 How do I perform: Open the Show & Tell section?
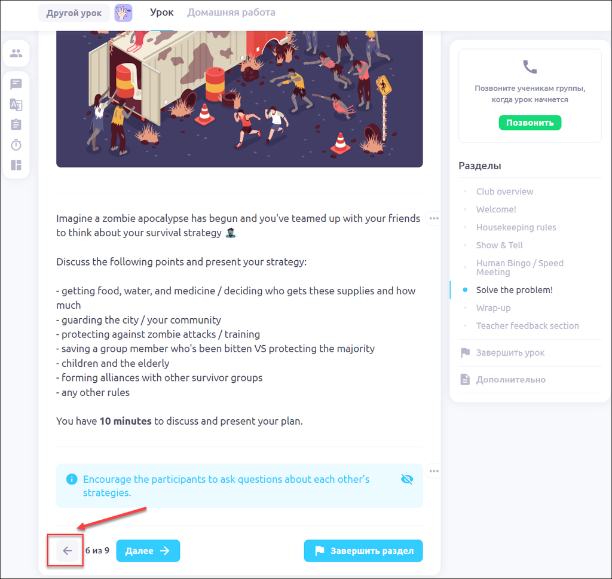click(499, 245)
